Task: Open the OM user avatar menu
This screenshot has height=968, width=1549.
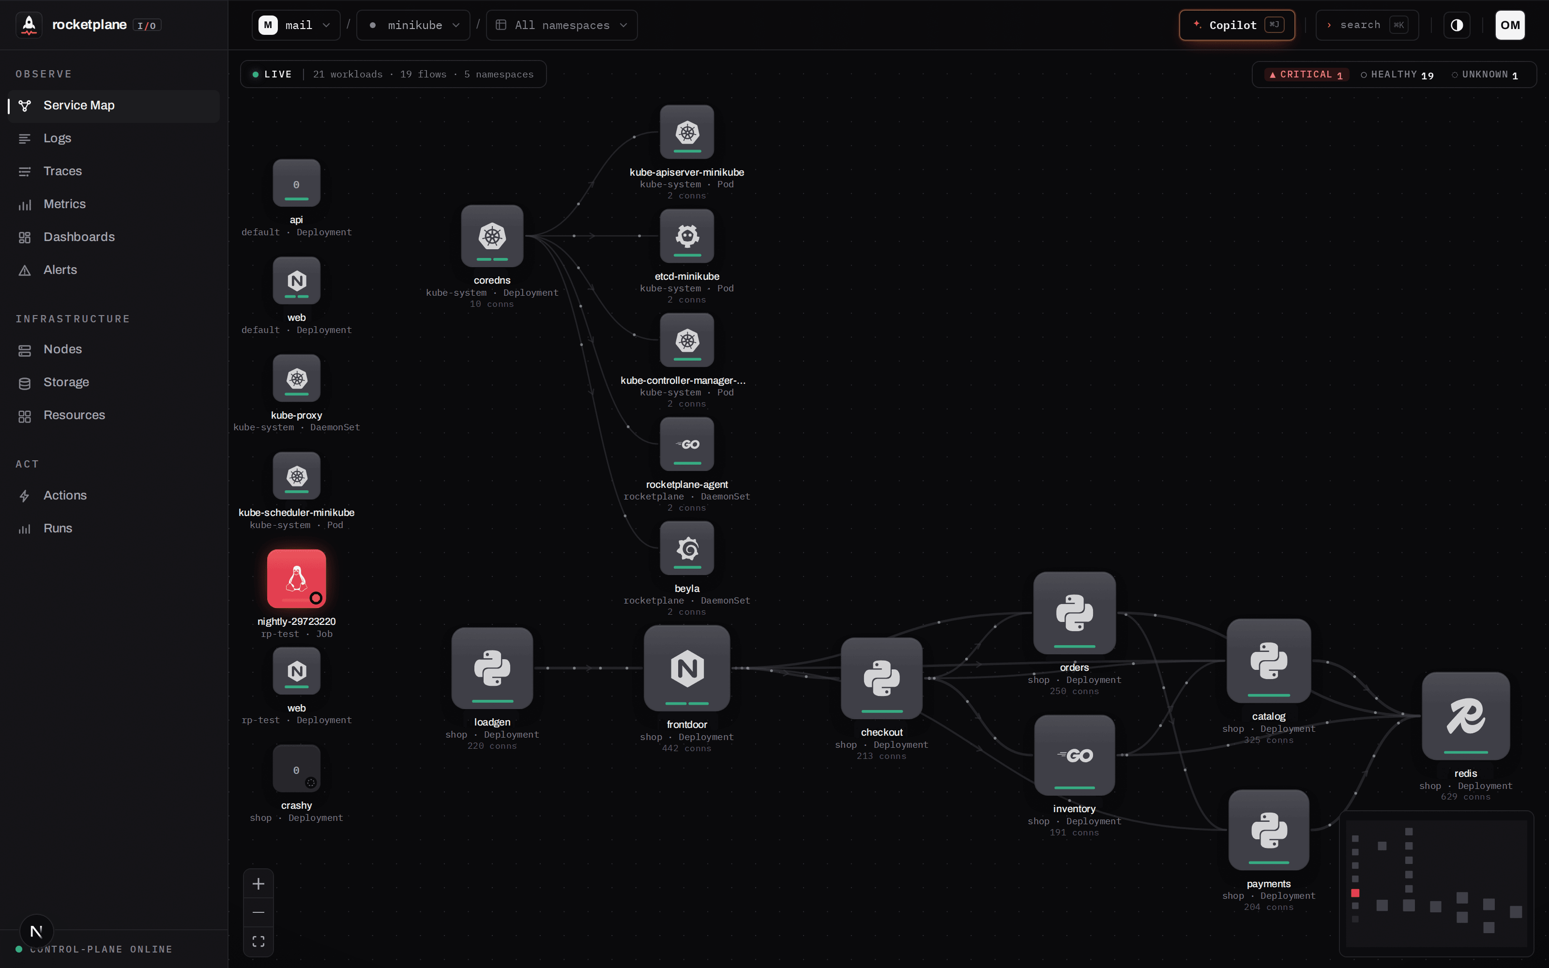Action: click(1510, 25)
